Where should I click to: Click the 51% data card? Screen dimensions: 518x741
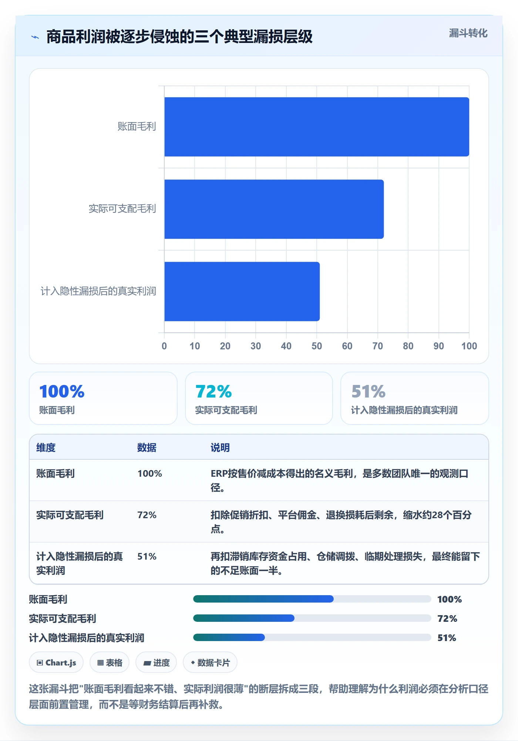415,398
